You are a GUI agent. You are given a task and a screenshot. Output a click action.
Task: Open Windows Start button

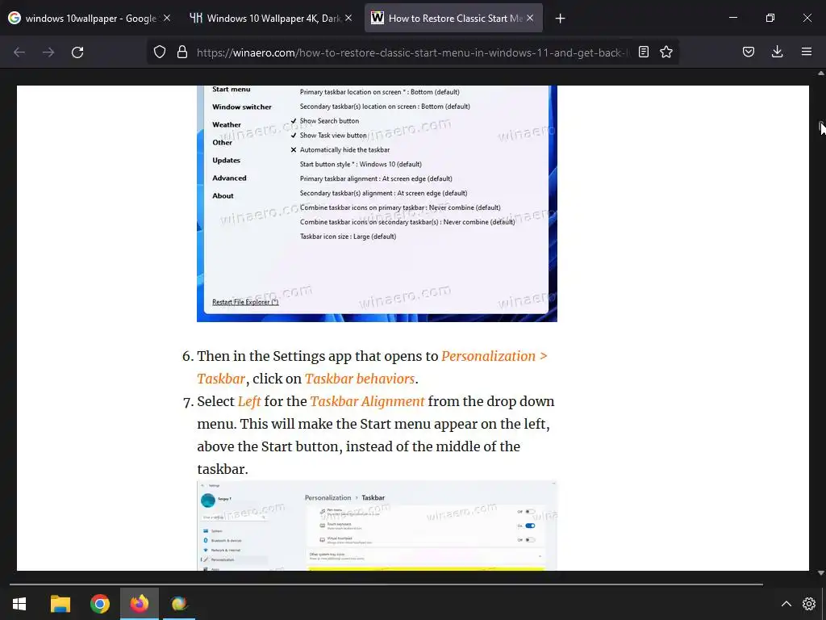19,604
